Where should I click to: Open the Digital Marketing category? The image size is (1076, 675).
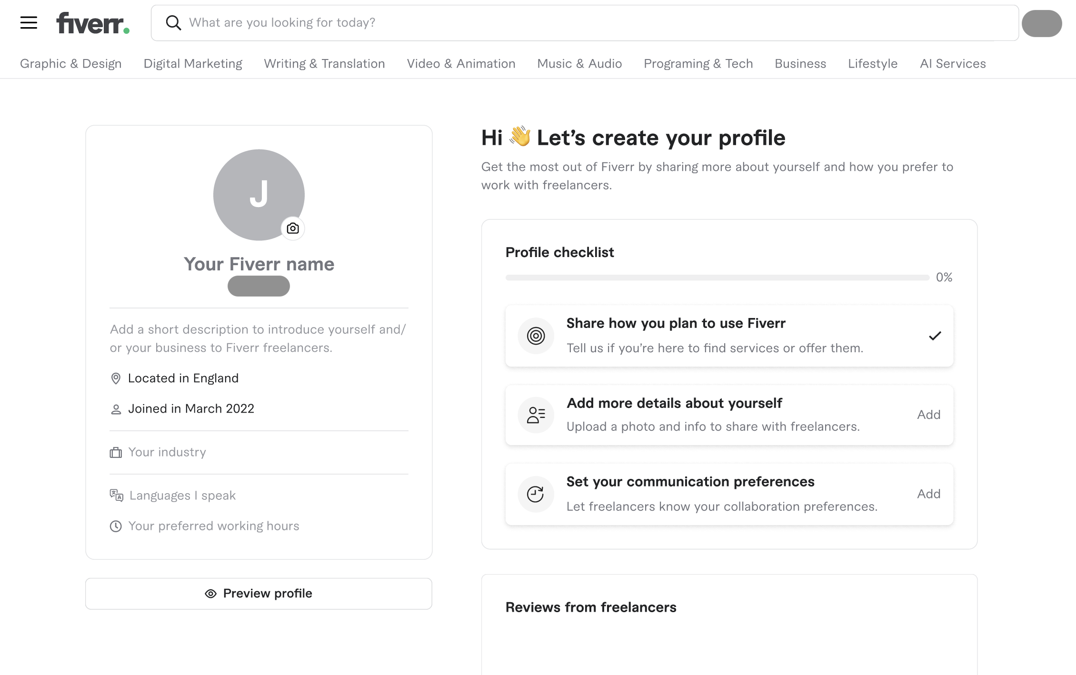193,64
